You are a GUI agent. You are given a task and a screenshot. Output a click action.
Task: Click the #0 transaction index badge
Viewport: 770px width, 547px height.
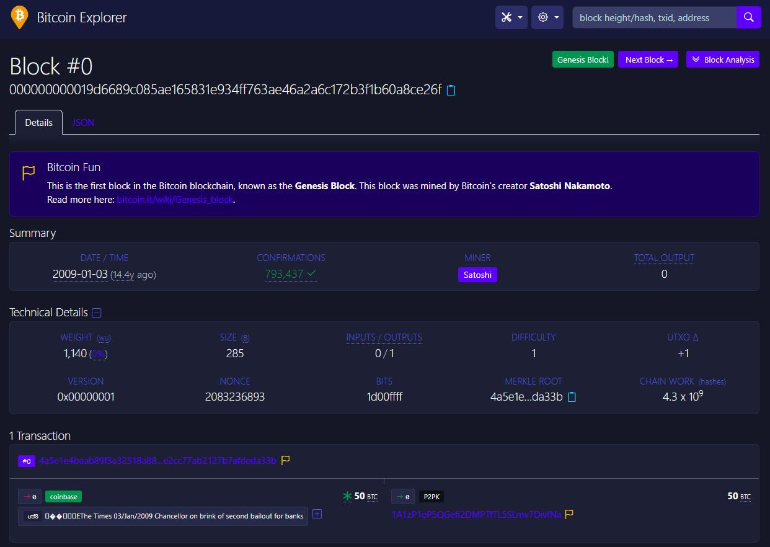point(27,461)
